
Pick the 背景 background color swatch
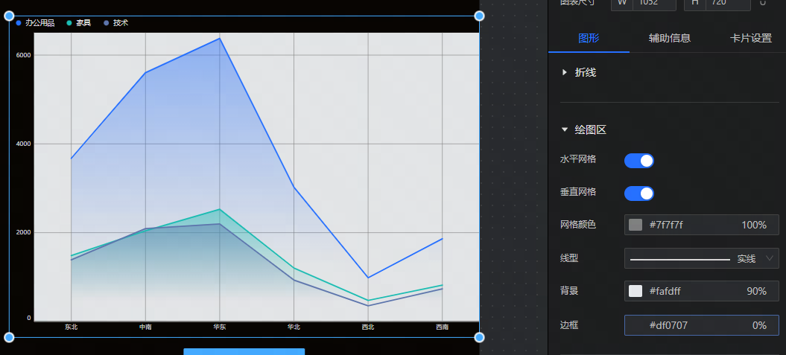636,291
